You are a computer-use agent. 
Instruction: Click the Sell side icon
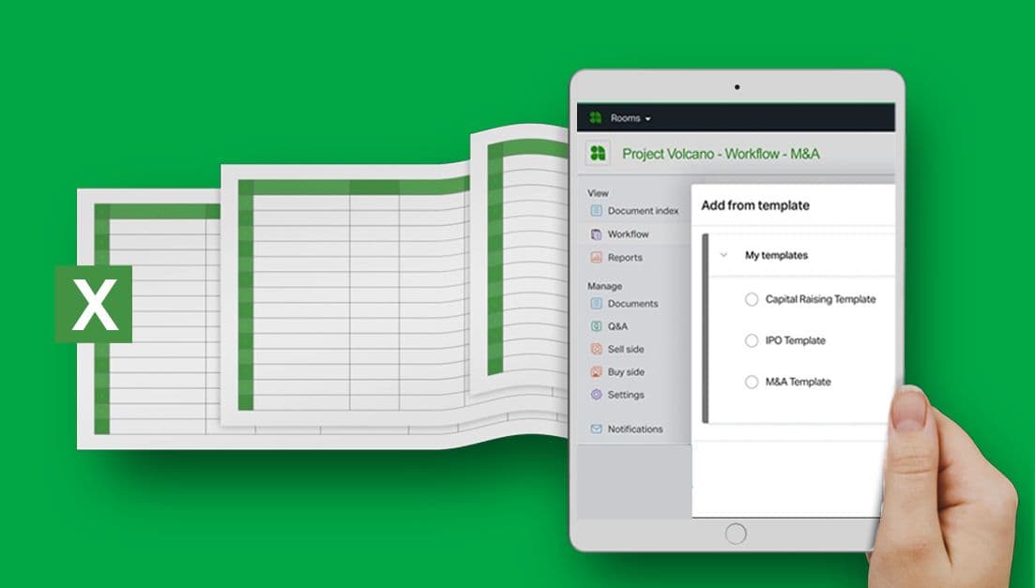pos(596,349)
